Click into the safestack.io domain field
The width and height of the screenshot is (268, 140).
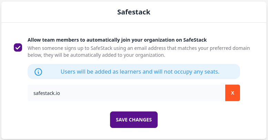point(126,93)
